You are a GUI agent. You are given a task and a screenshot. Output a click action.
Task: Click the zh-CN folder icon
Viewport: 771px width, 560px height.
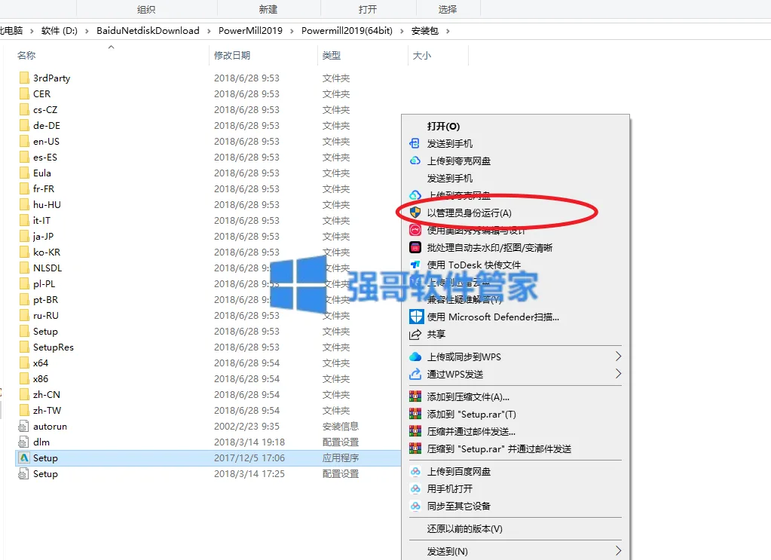(24, 394)
